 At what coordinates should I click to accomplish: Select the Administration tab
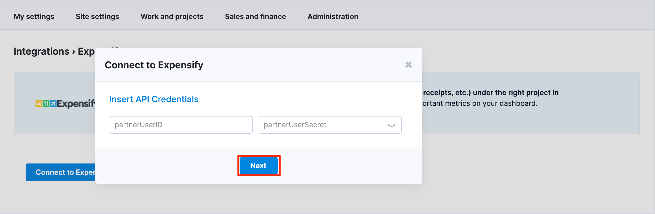click(x=333, y=16)
